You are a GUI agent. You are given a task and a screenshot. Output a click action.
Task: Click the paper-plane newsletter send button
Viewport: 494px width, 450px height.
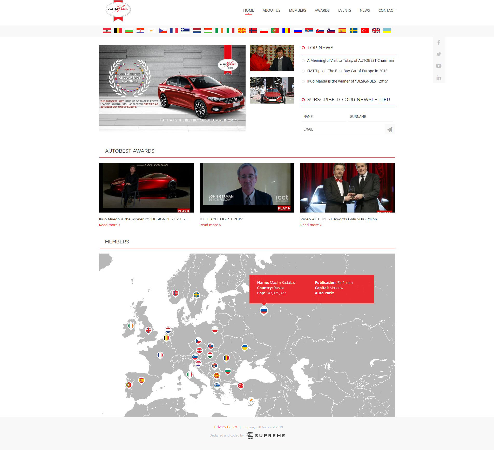(390, 129)
